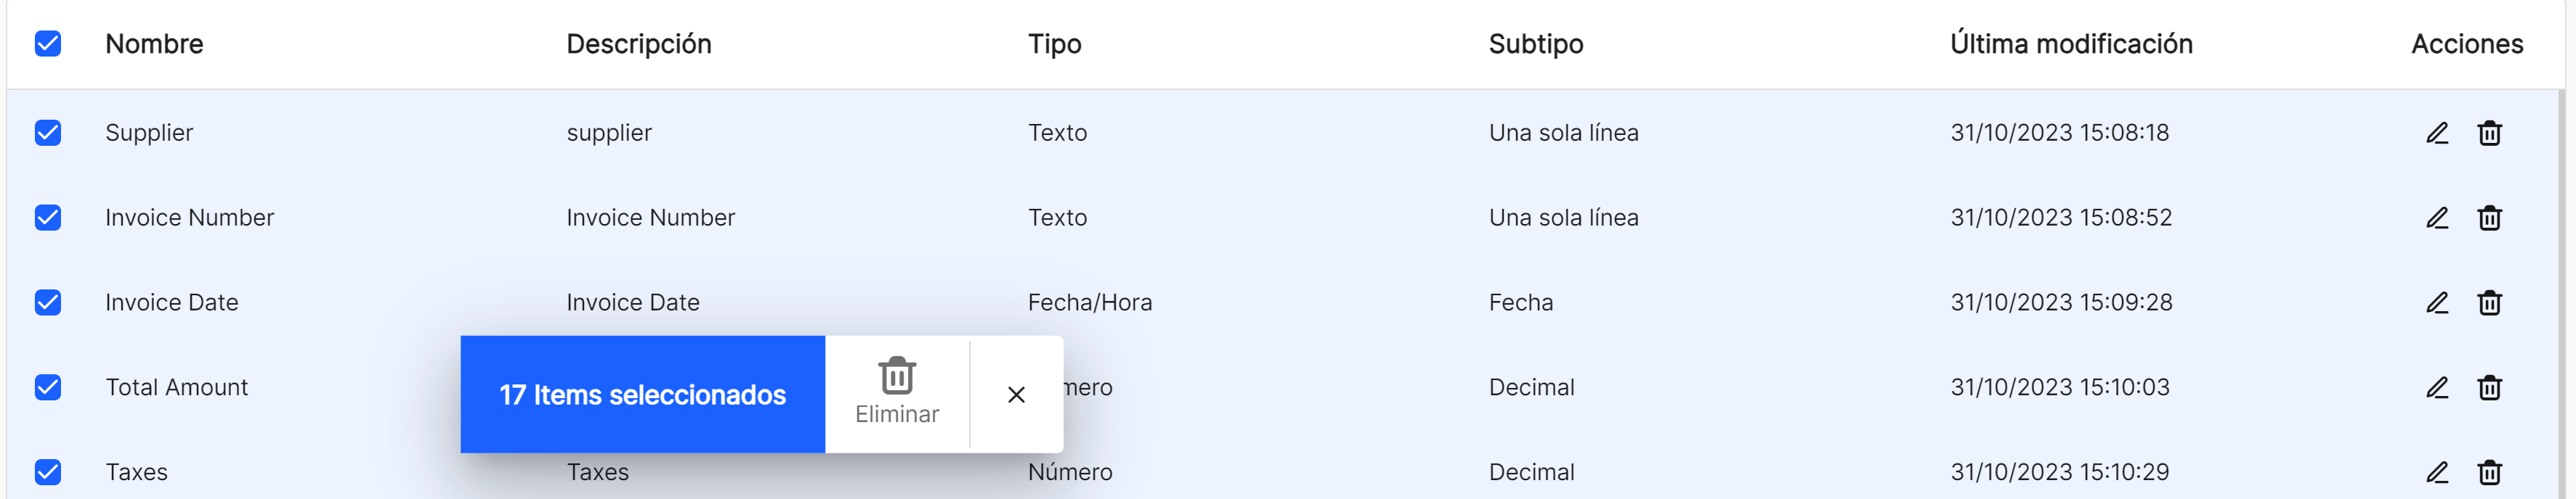The width and height of the screenshot is (2576, 499).
Task: Deselect the Taxes row checkbox
Action: click(48, 472)
